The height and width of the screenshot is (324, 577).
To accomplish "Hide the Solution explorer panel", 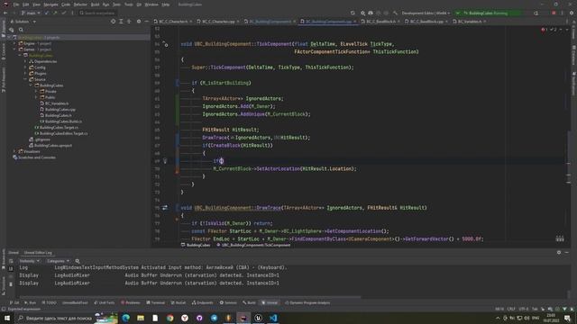I will coord(146,22).
